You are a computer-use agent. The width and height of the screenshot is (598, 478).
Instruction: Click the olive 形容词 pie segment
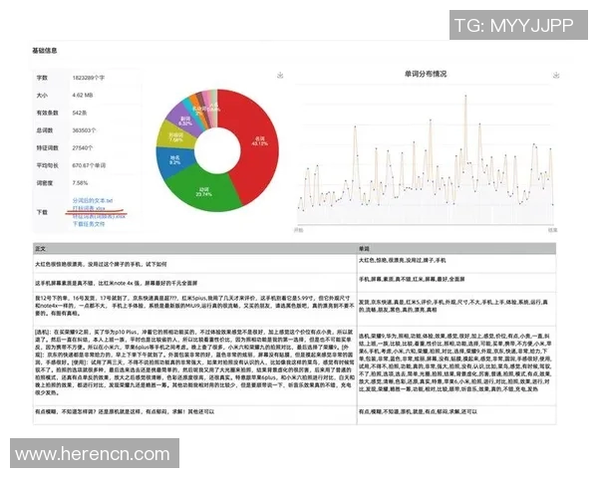[176, 134]
